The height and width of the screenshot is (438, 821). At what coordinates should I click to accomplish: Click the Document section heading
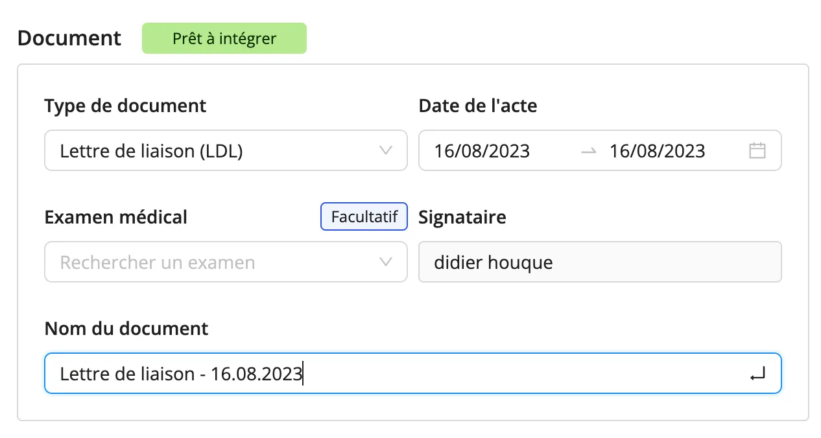[69, 38]
